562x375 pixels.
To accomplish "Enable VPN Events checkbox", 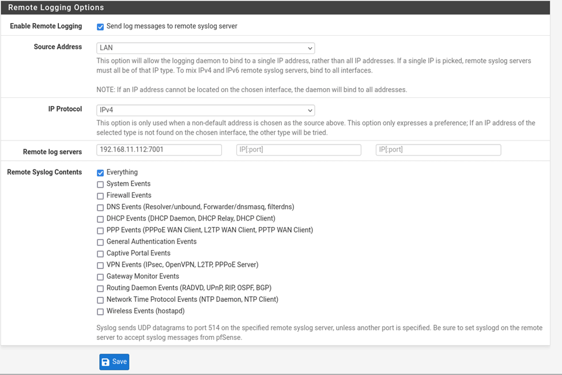I will point(100,266).
